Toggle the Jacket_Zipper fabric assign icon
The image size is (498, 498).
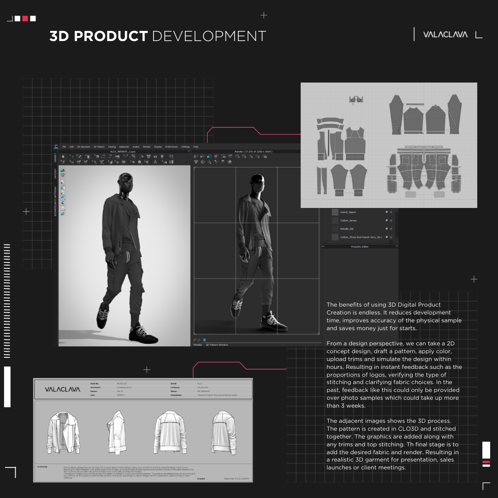point(386,212)
